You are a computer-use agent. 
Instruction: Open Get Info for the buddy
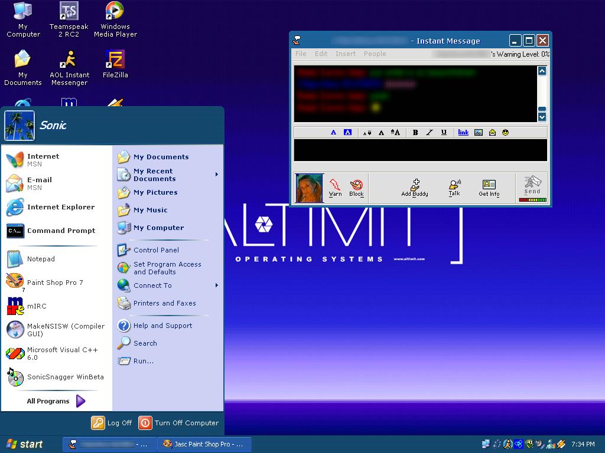(x=489, y=188)
